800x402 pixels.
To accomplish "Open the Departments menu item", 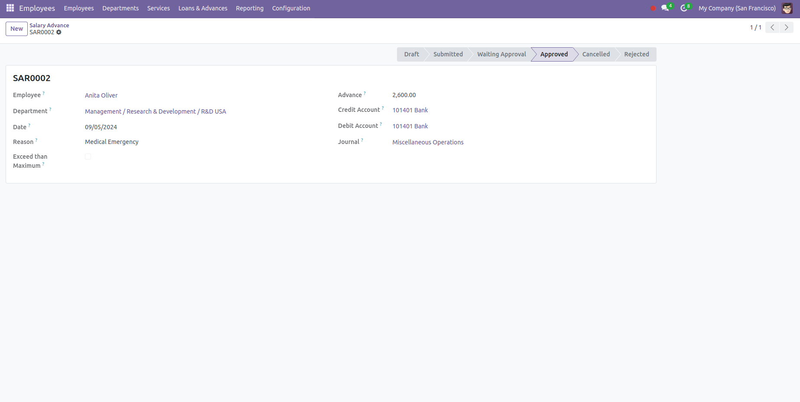I will (120, 8).
